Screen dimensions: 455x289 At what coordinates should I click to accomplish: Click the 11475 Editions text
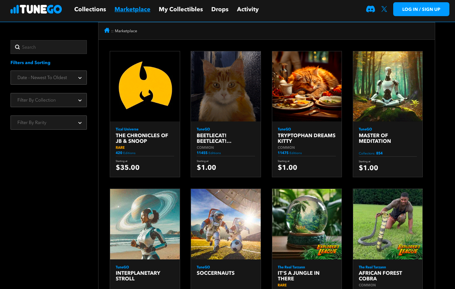(289, 153)
